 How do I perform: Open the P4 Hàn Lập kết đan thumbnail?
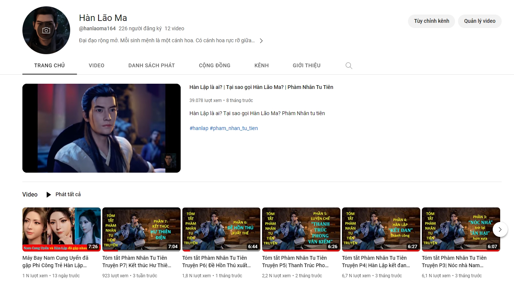381,229
